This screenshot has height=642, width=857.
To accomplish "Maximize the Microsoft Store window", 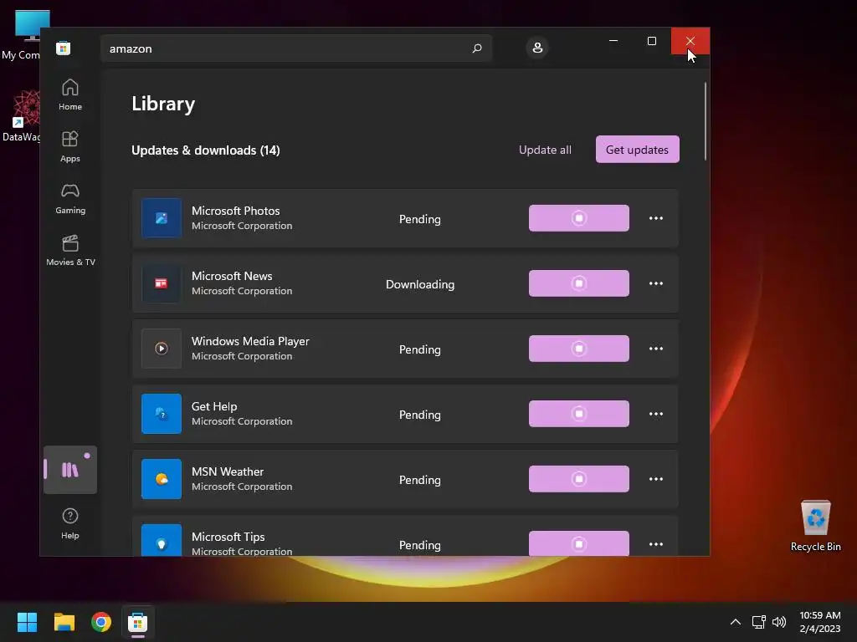I will click(x=651, y=41).
